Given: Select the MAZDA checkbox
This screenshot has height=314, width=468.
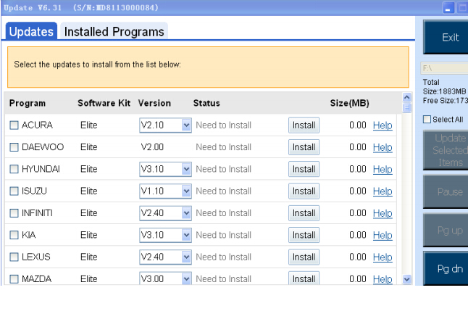Looking at the screenshot, I should 14,278.
